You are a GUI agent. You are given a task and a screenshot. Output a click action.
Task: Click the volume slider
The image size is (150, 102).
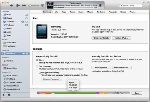(34, 5)
